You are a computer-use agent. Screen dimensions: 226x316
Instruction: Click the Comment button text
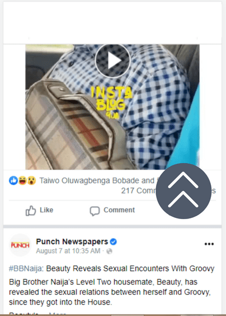point(119,210)
